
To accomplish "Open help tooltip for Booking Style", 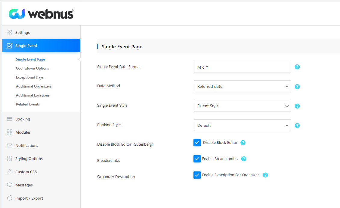I will click(297, 126).
